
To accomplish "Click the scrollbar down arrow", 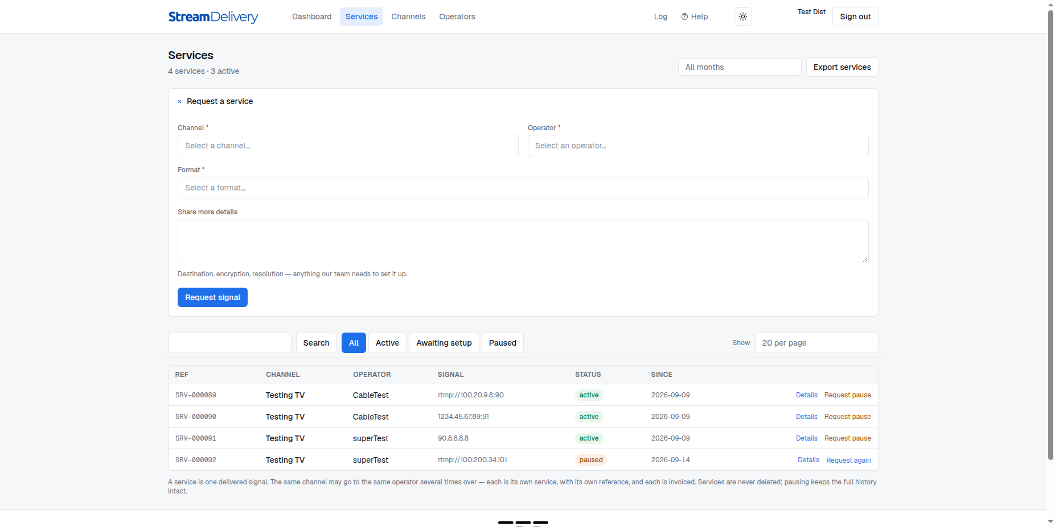I will pyautogui.click(x=1050, y=522).
